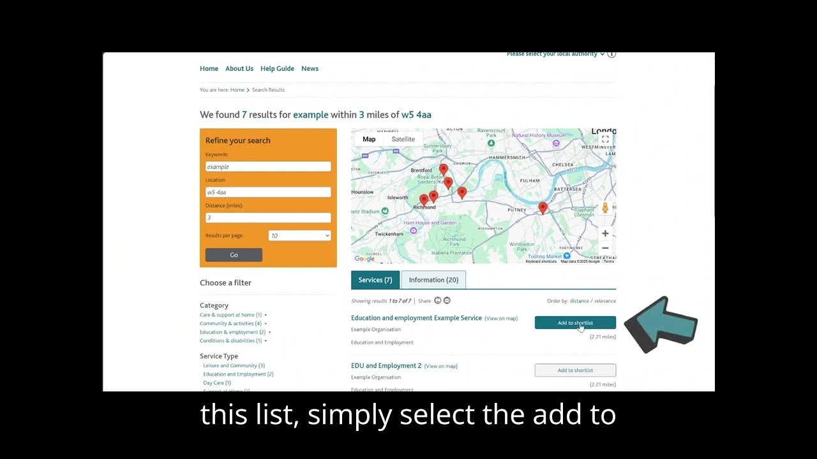Switch map to Satellite view
The image size is (817, 459).
[x=403, y=139]
